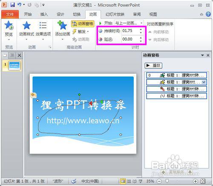The image size is (213, 186).
Task: Switch to Reading view icon
Action: (135, 181)
